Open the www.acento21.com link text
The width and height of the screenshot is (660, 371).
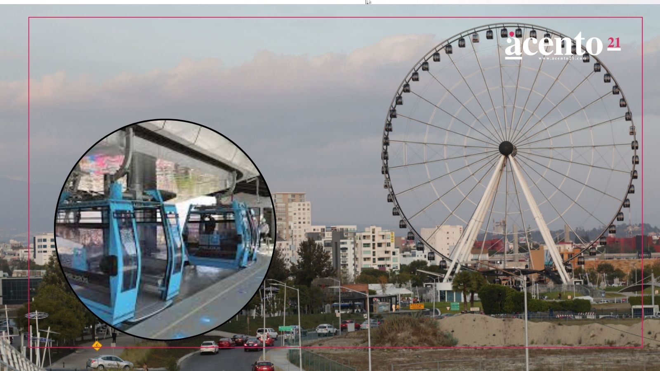pos(562,58)
